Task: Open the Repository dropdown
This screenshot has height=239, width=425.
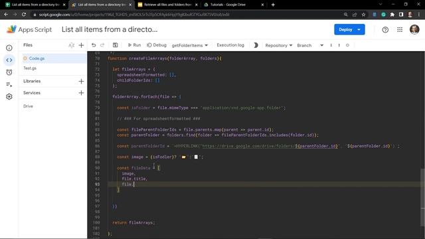Action: (279, 45)
